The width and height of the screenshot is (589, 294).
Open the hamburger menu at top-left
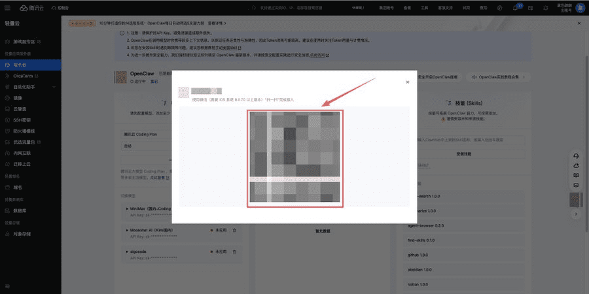(x=7, y=7)
